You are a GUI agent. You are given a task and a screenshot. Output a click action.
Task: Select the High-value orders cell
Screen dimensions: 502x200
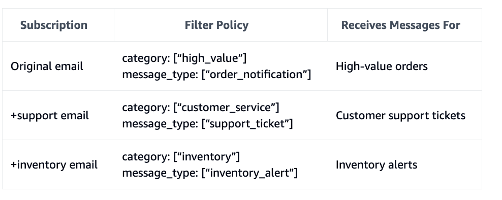click(404, 66)
